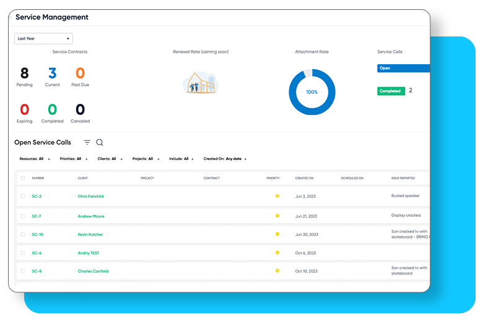Expand the Clients: All filter
This screenshot has width=483, height=325.
[x=110, y=159]
